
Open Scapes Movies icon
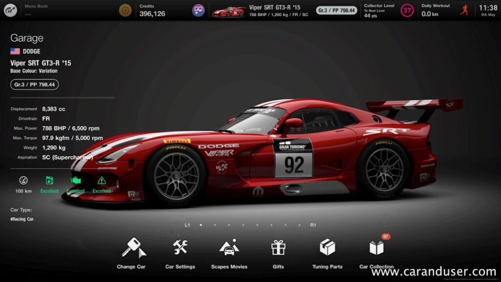(229, 248)
